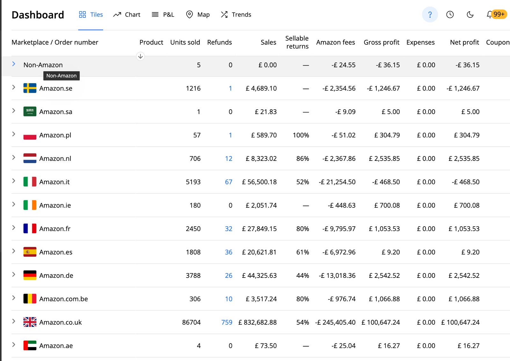The width and height of the screenshot is (510, 361).
Task: Open Amazon.nl refunds link 12
Action: [229, 158]
